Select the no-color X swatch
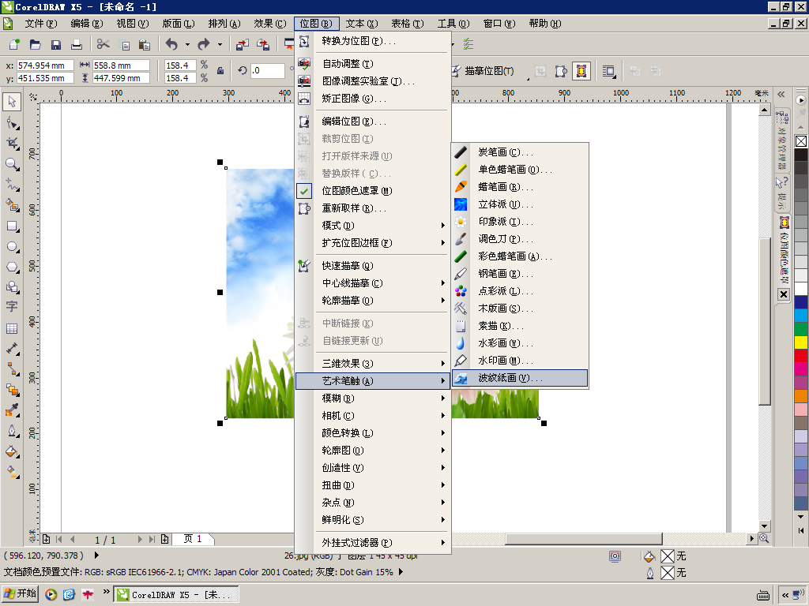 tap(801, 141)
